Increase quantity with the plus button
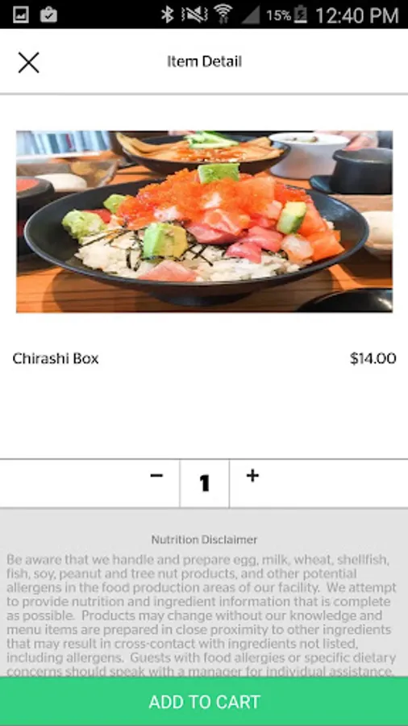 point(252,475)
